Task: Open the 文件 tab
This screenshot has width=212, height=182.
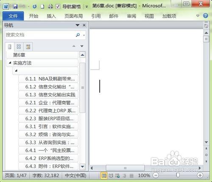Action: click(x=13, y=16)
